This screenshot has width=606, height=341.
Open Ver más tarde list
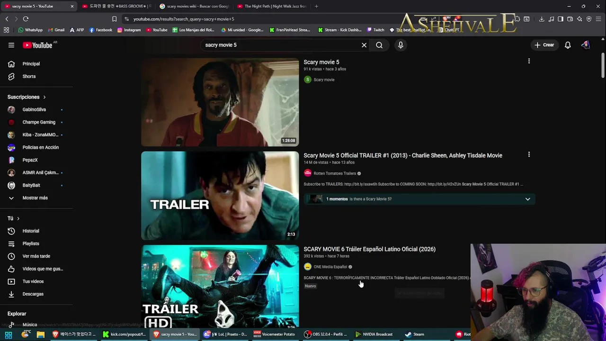coord(36,256)
